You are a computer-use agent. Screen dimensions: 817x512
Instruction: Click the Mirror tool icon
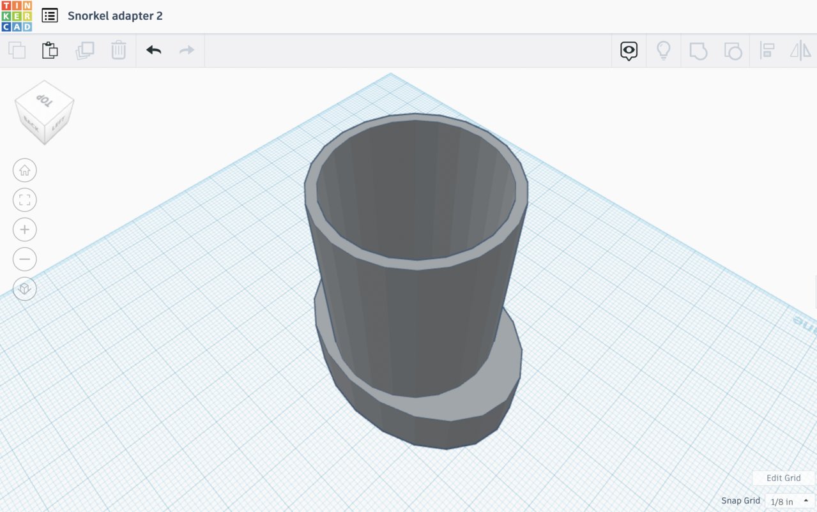[x=801, y=50]
